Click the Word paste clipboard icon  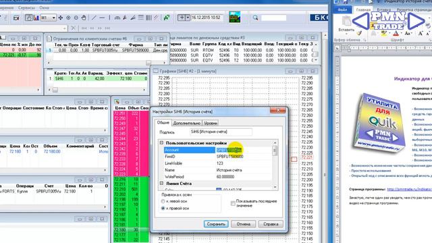click(x=346, y=22)
